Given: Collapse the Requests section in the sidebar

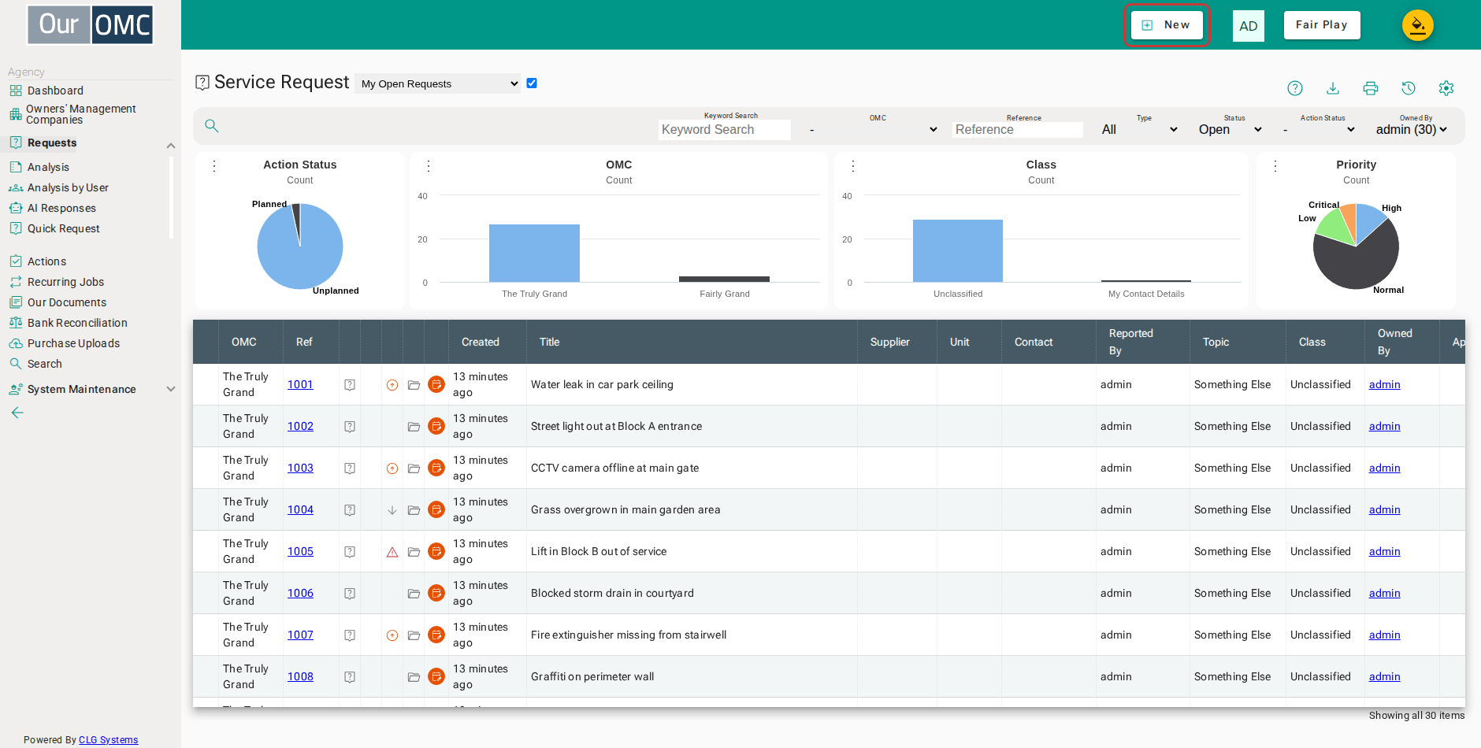Looking at the screenshot, I should [x=171, y=146].
